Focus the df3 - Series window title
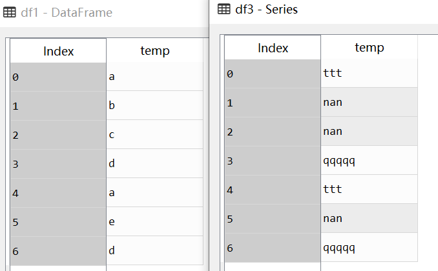The width and height of the screenshot is (438, 271). point(266,9)
